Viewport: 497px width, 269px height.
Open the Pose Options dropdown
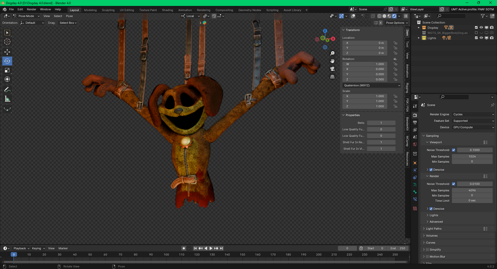[x=397, y=23]
